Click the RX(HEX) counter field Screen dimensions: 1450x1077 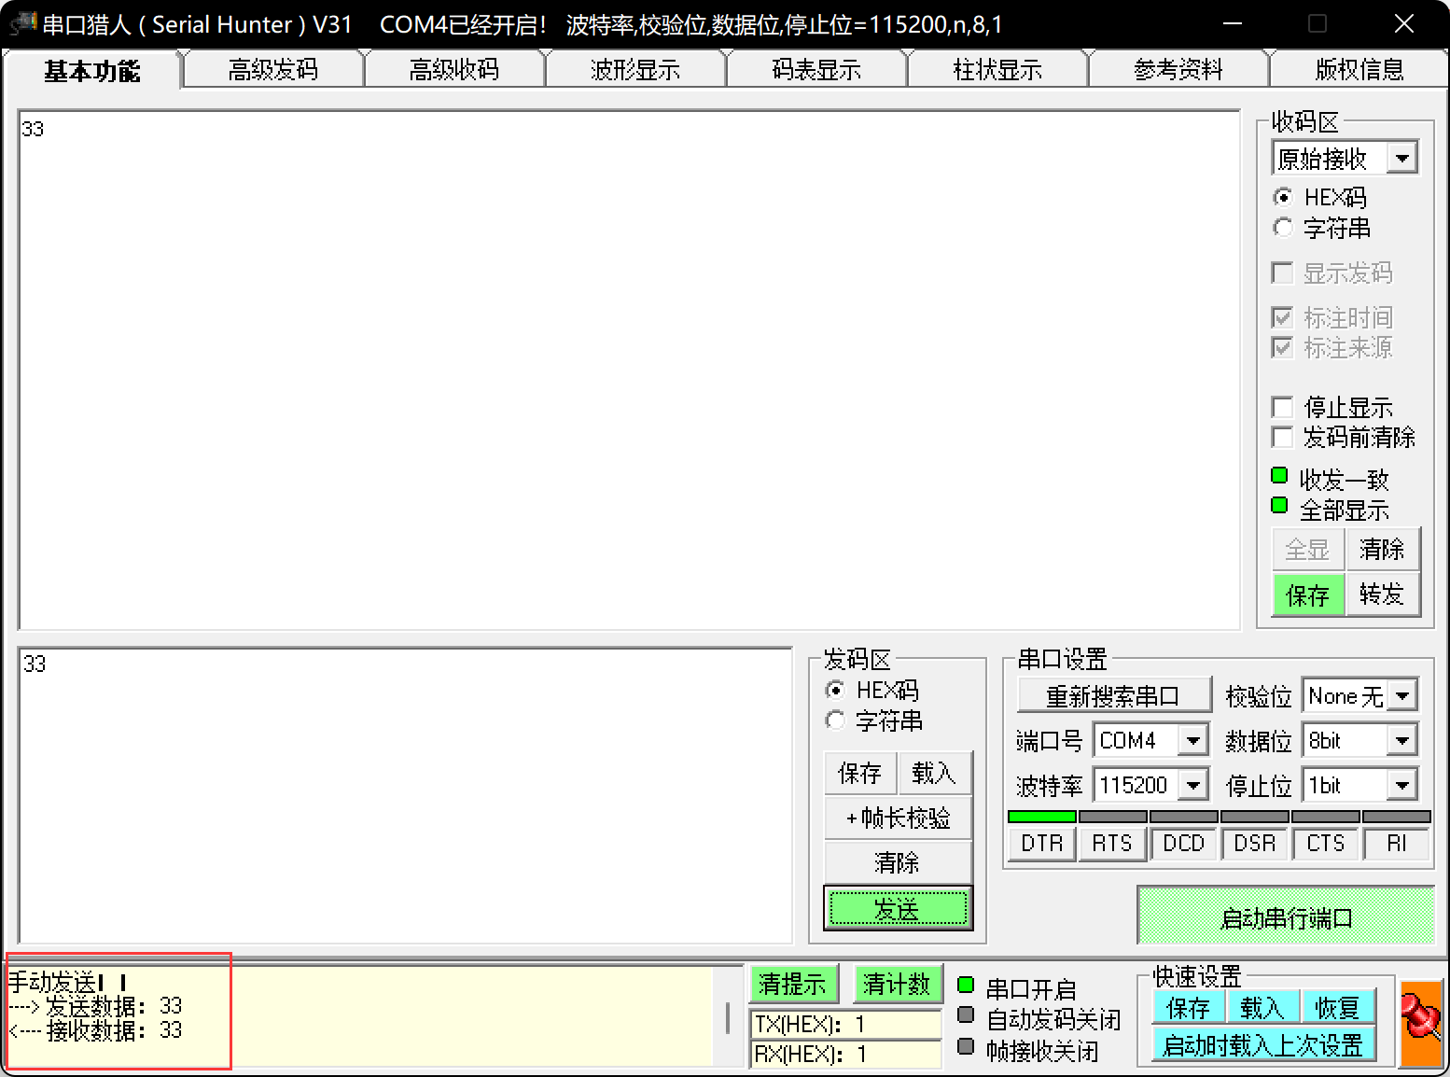coord(845,1054)
